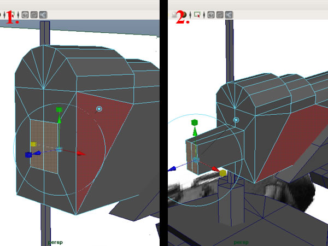Select the red X-axis arrow in panel 1
The width and height of the screenshot is (328, 246).
pos(81,154)
